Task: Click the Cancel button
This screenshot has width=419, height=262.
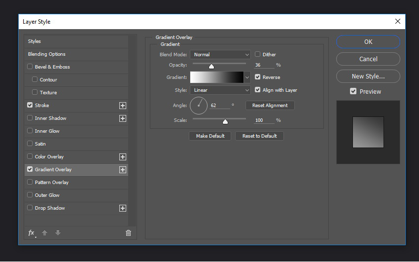Action: pyautogui.click(x=368, y=59)
